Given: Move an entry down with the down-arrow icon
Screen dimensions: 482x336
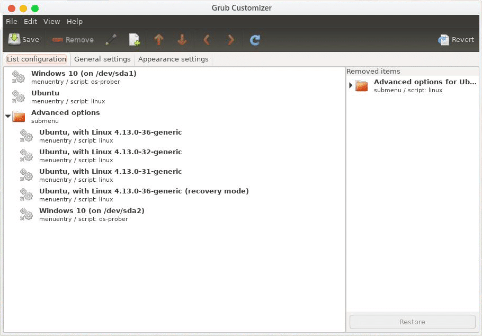Looking at the screenshot, I should pyautogui.click(x=182, y=39).
